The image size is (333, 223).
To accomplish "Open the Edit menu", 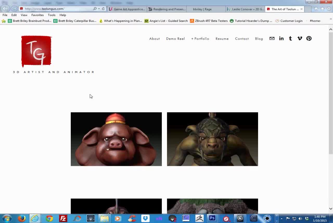I will [x=14, y=15].
